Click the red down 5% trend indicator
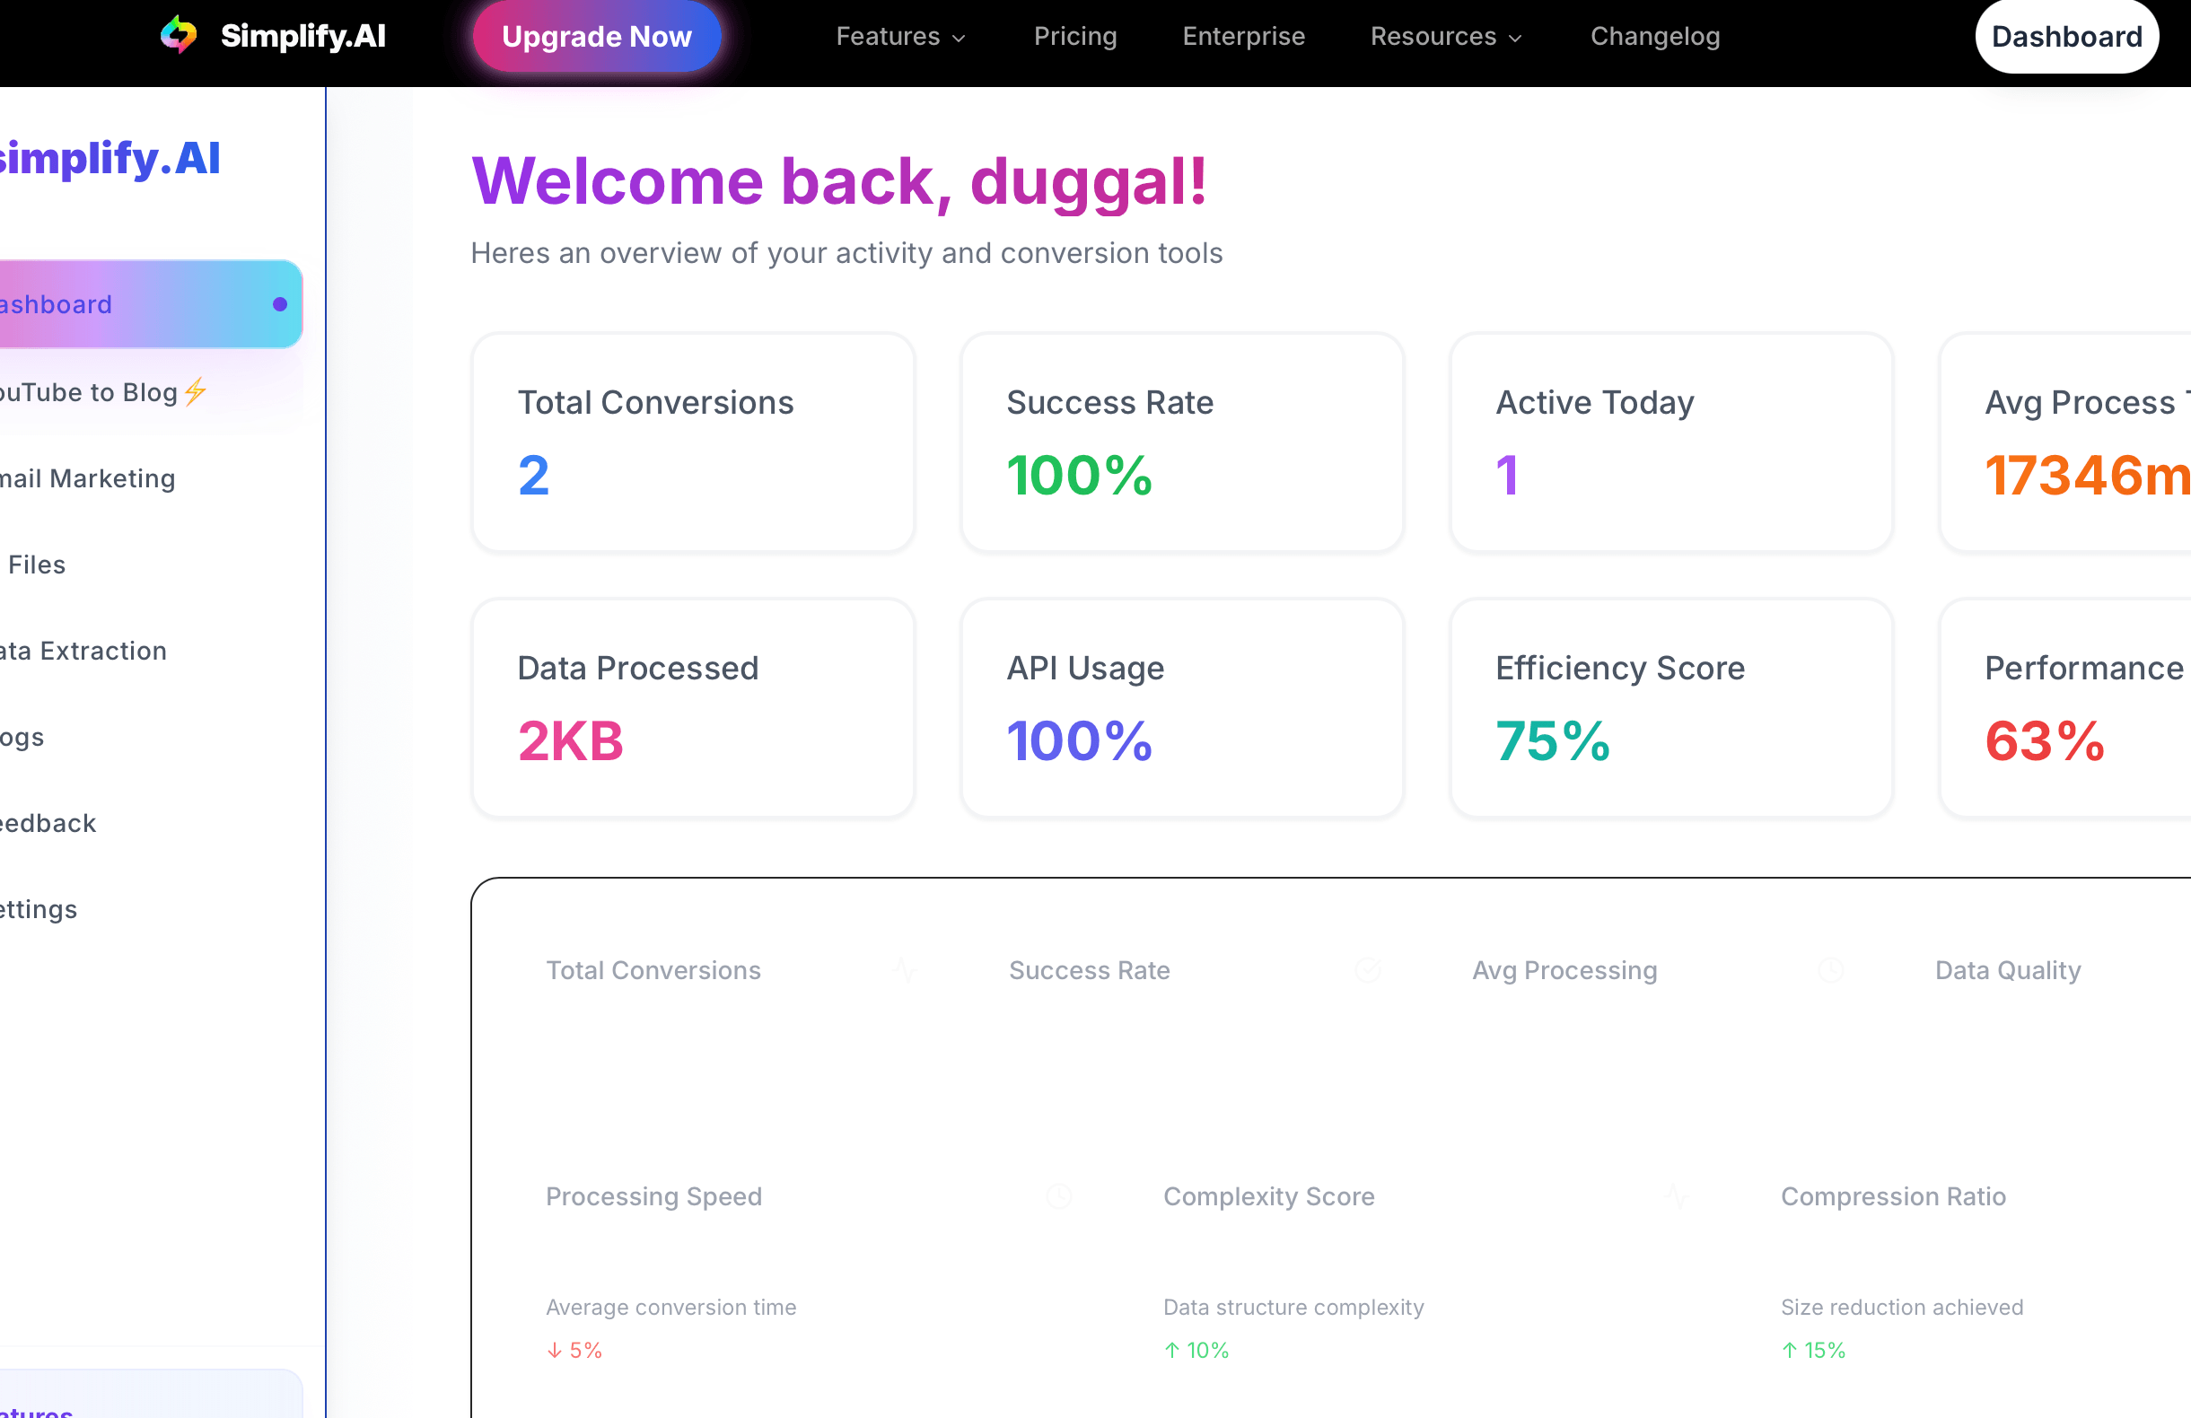This screenshot has width=2191, height=1418. point(574,1350)
